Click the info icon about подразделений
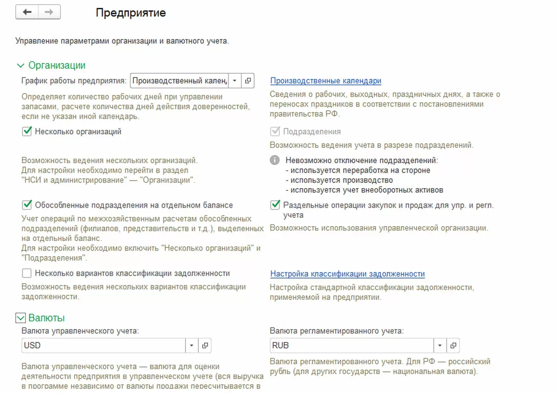Viewport: 556px width, 393px height. coord(275,160)
